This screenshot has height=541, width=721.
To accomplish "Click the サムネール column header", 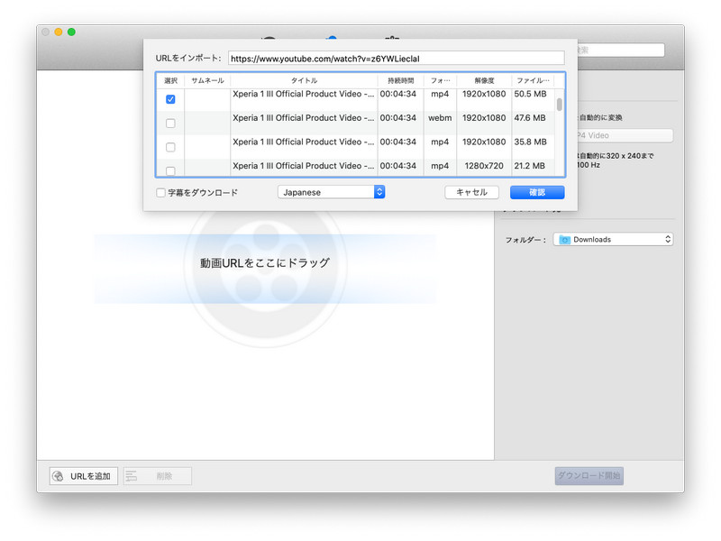I will [x=207, y=80].
